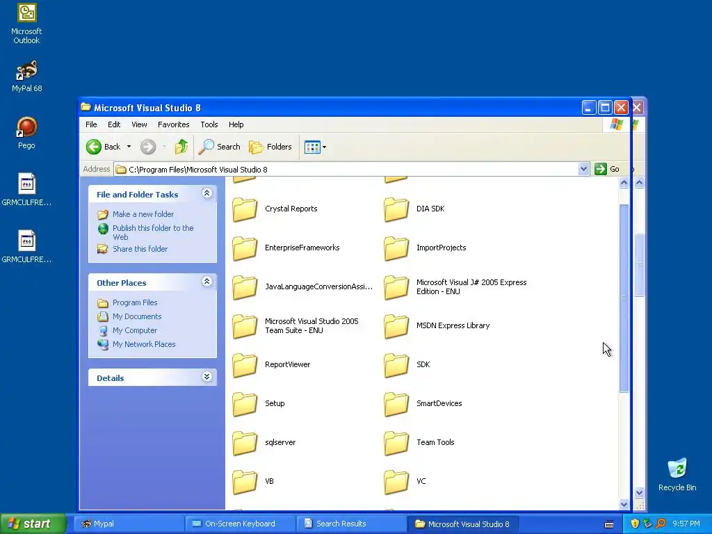This screenshot has height=534, width=712.
Task: Select Microsoft Visual J# 2005 Express folder icon
Action: coord(396,287)
